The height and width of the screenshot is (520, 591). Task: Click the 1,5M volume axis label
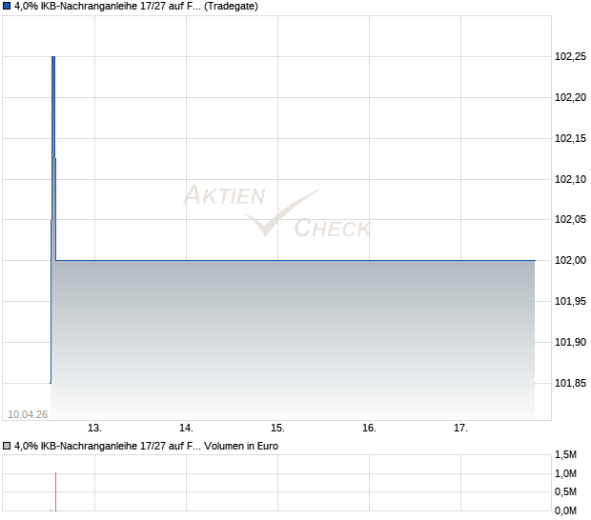click(x=565, y=455)
